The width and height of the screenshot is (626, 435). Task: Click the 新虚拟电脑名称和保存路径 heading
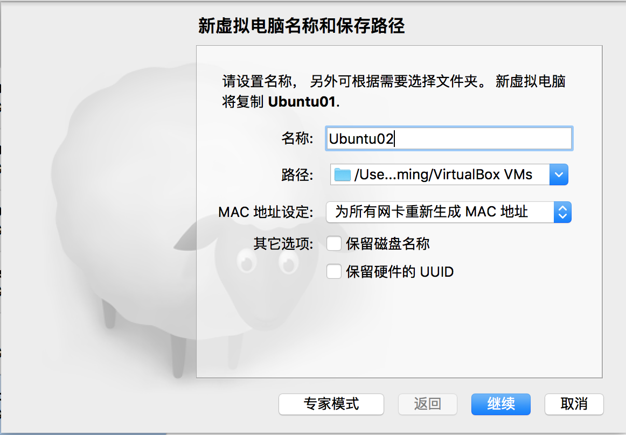click(x=302, y=26)
